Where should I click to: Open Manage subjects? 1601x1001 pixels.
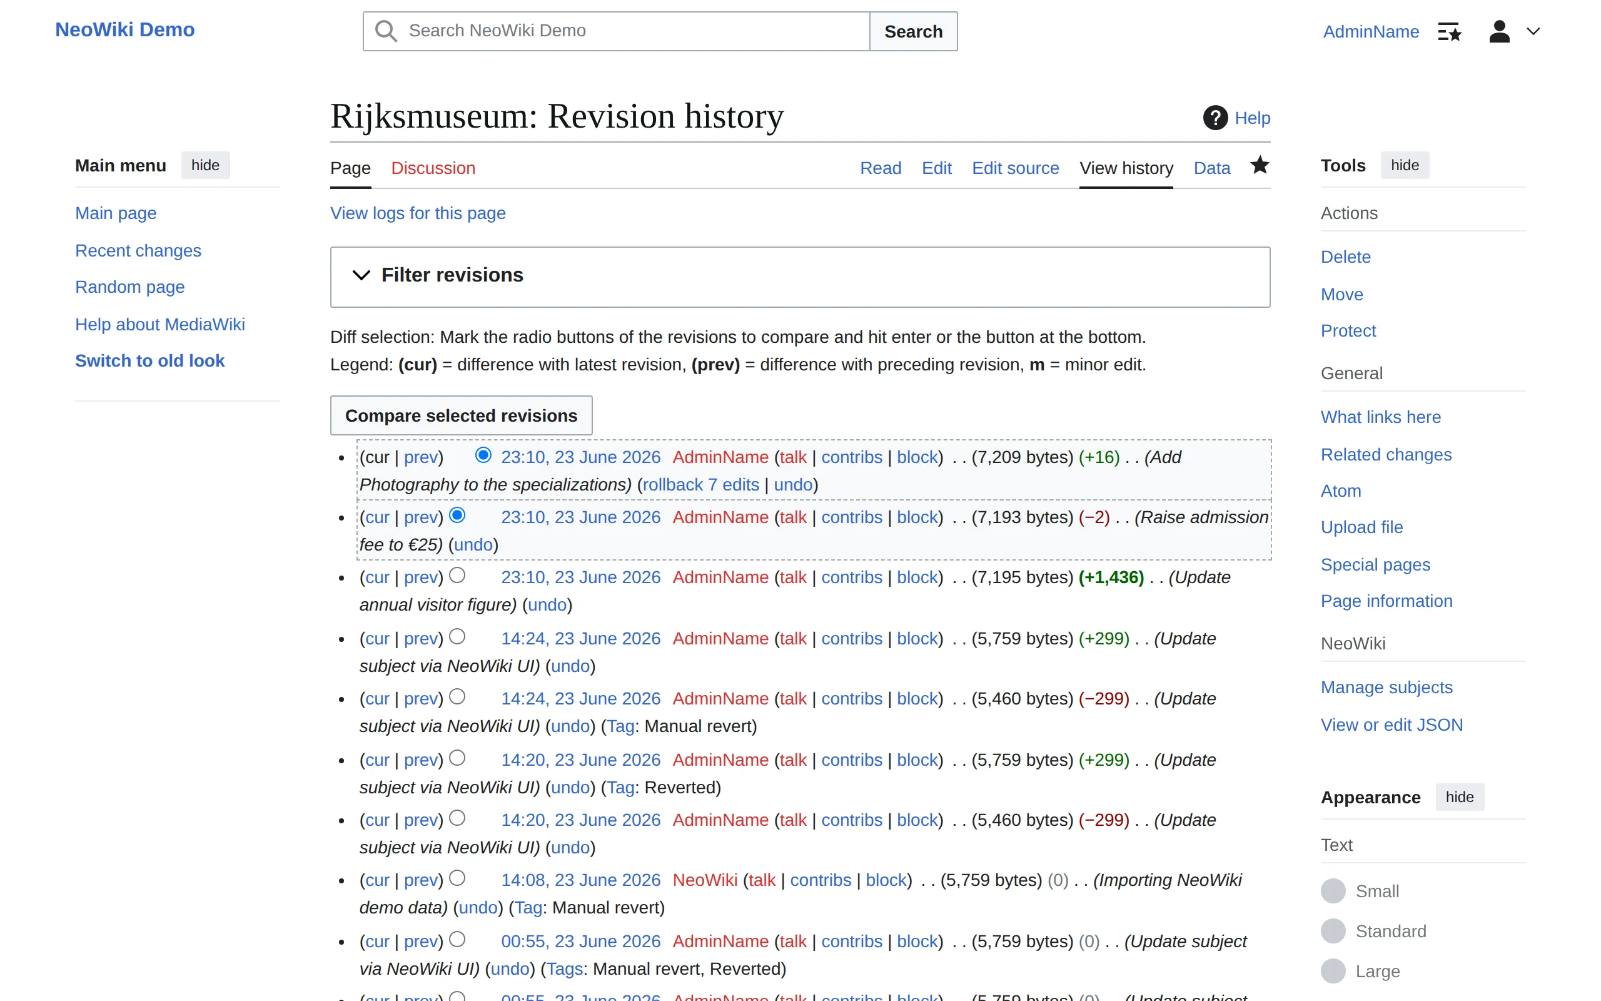click(1386, 688)
